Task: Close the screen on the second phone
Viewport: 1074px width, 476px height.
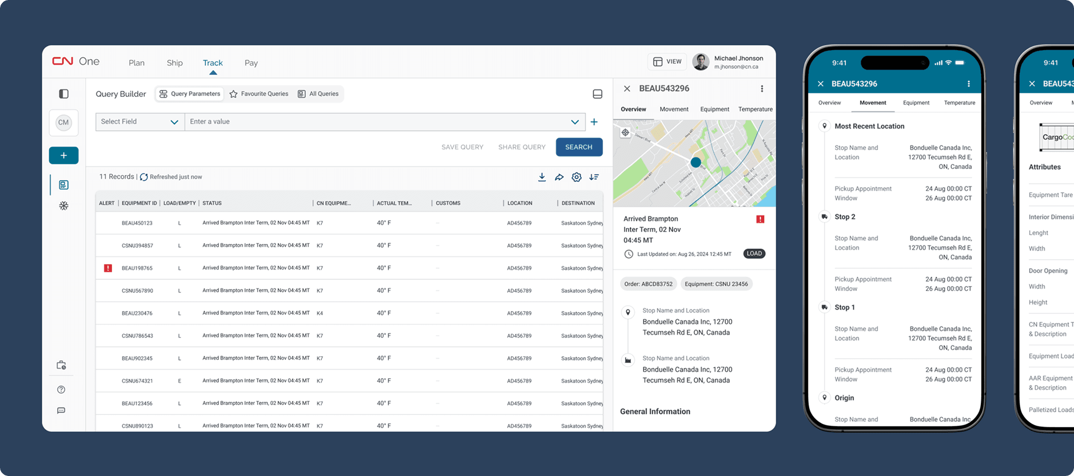Action: [1032, 84]
